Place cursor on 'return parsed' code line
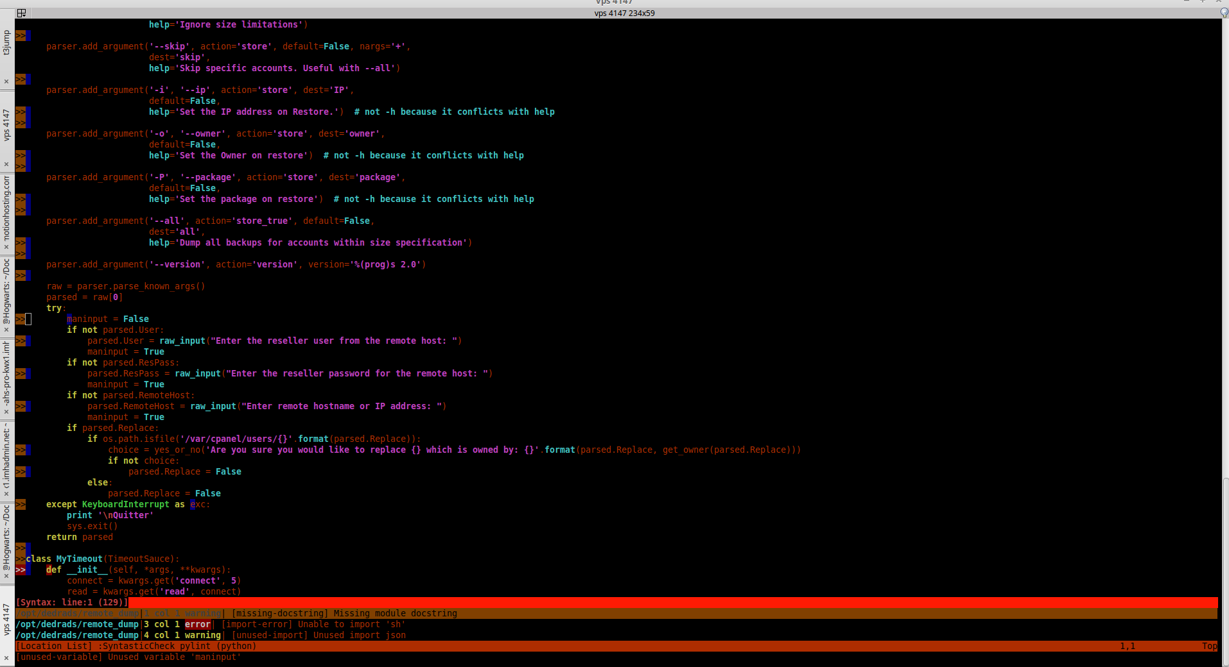Image resolution: width=1229 pixels, height=667 pixels. 80,537
